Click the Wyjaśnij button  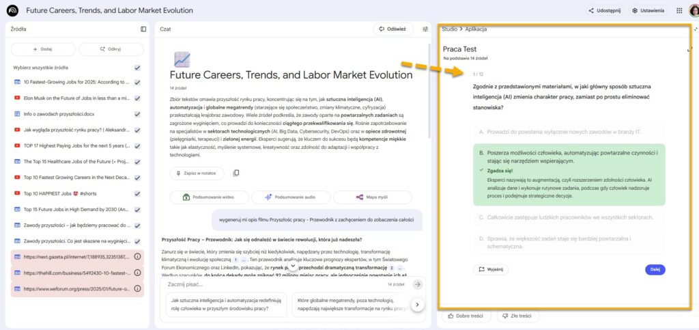[491, 269]
